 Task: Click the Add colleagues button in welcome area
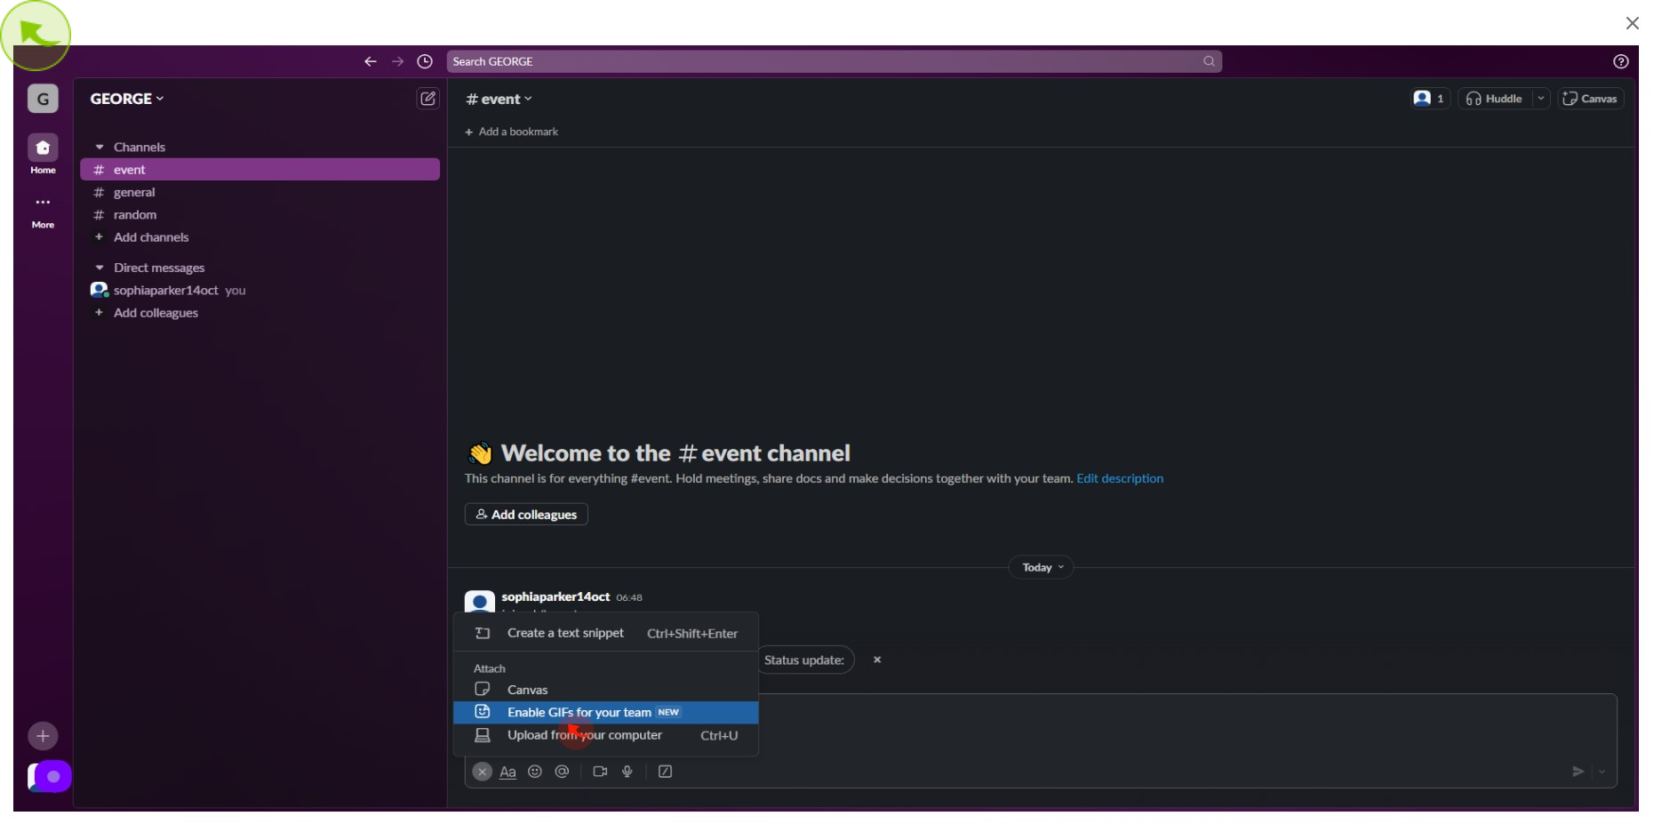click(x=526, y=515)
